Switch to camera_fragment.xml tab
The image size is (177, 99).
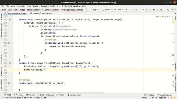[42, 13]
